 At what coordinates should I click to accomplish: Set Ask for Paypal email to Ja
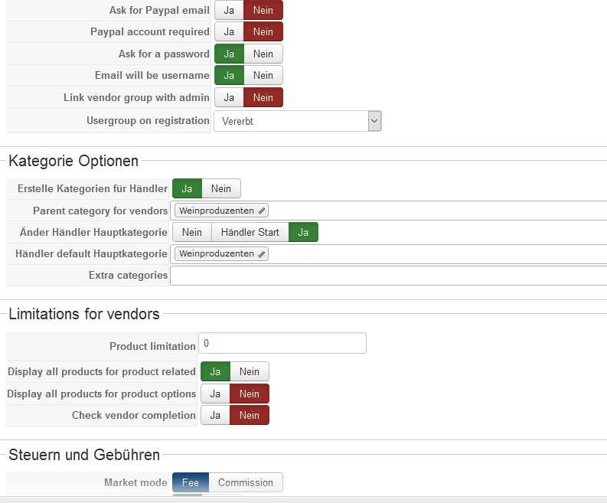click(229, 10)
